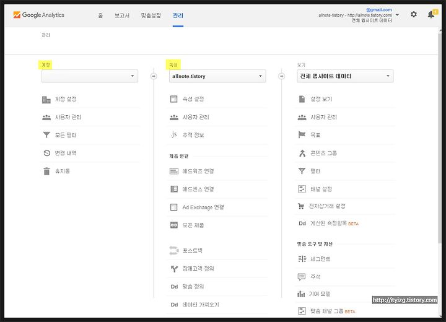Expand the account switcher arrow in header
Viewport: 446px width, 322px height.
[397, 15]
